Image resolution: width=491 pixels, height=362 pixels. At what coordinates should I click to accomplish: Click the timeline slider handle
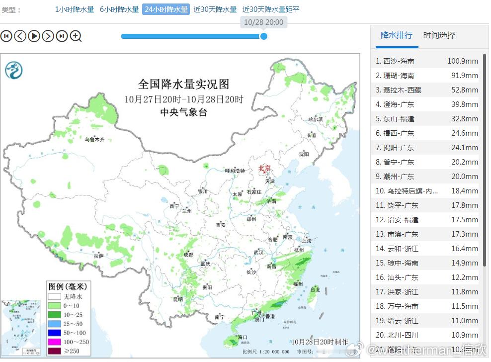[264, 36]
